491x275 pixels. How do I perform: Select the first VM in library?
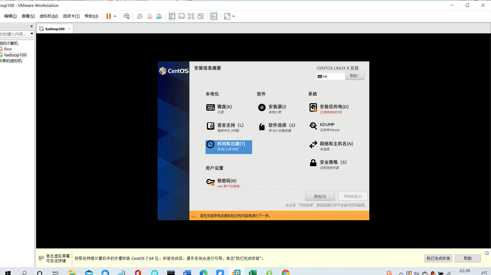8,49
